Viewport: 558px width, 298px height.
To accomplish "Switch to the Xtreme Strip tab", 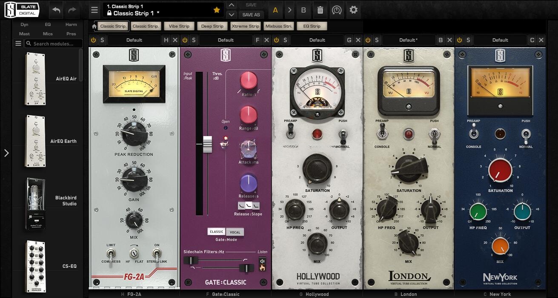I will [x=246, y=26].
